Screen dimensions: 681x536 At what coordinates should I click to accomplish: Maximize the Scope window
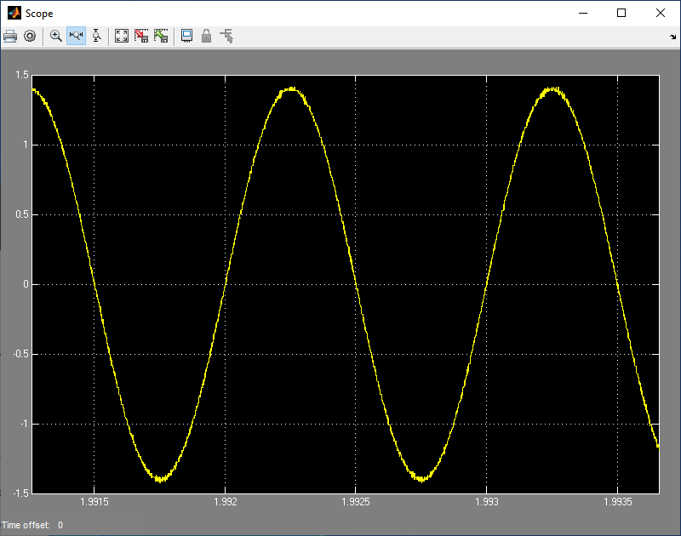(621, 13)
